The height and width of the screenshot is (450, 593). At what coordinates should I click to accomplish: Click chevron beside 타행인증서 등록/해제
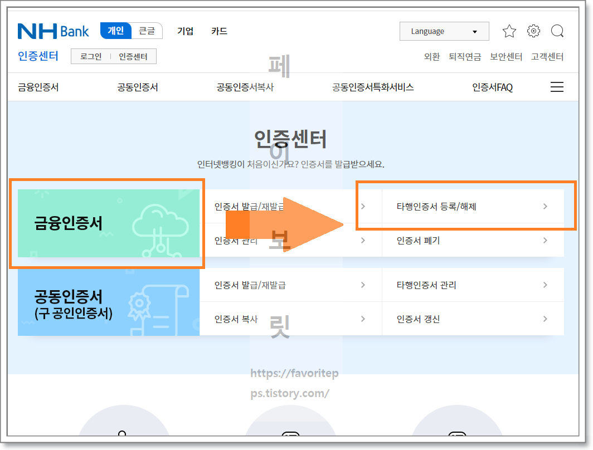coord(545,206)
